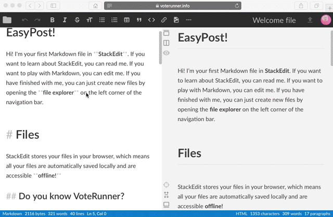The width and height of the screenshot is (333, 217).
Task: Click the preview pane scrollbar
Action: pos(332,48)
